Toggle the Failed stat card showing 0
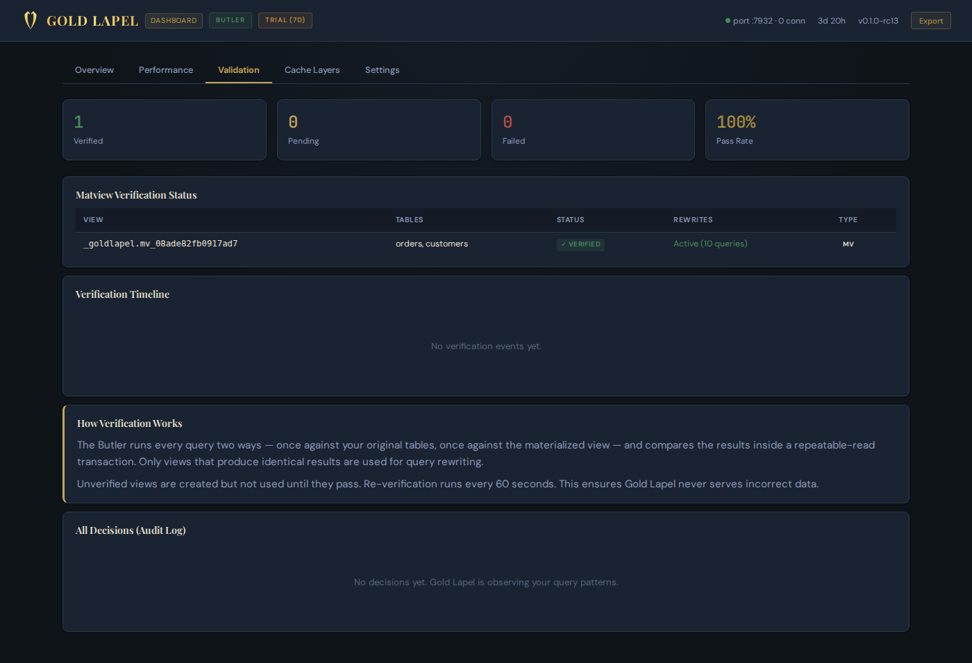972x663 pixels. click(593, 129)
